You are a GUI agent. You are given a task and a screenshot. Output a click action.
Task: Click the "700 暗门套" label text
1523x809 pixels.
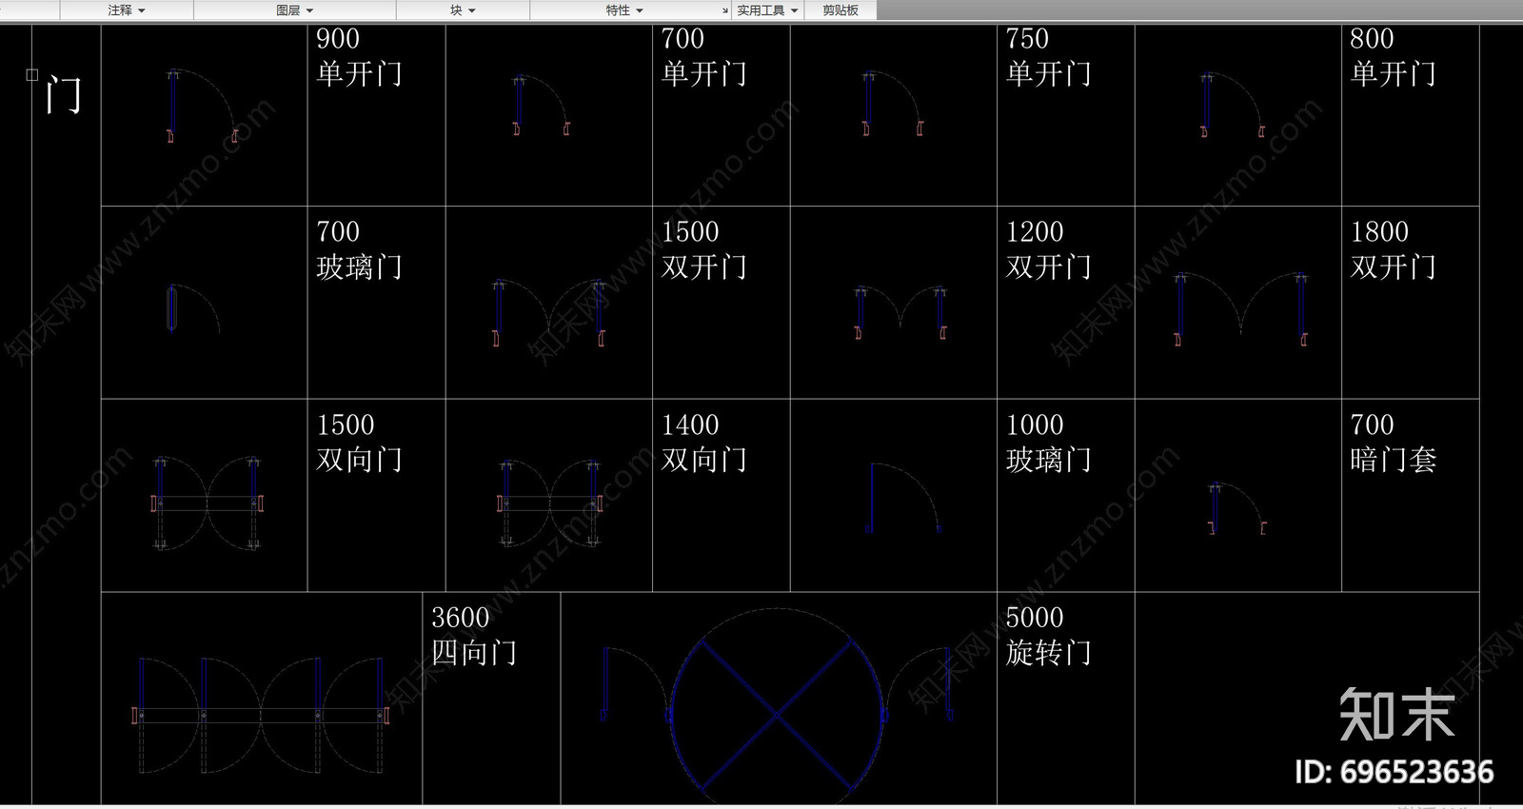tap(1393, 444)
